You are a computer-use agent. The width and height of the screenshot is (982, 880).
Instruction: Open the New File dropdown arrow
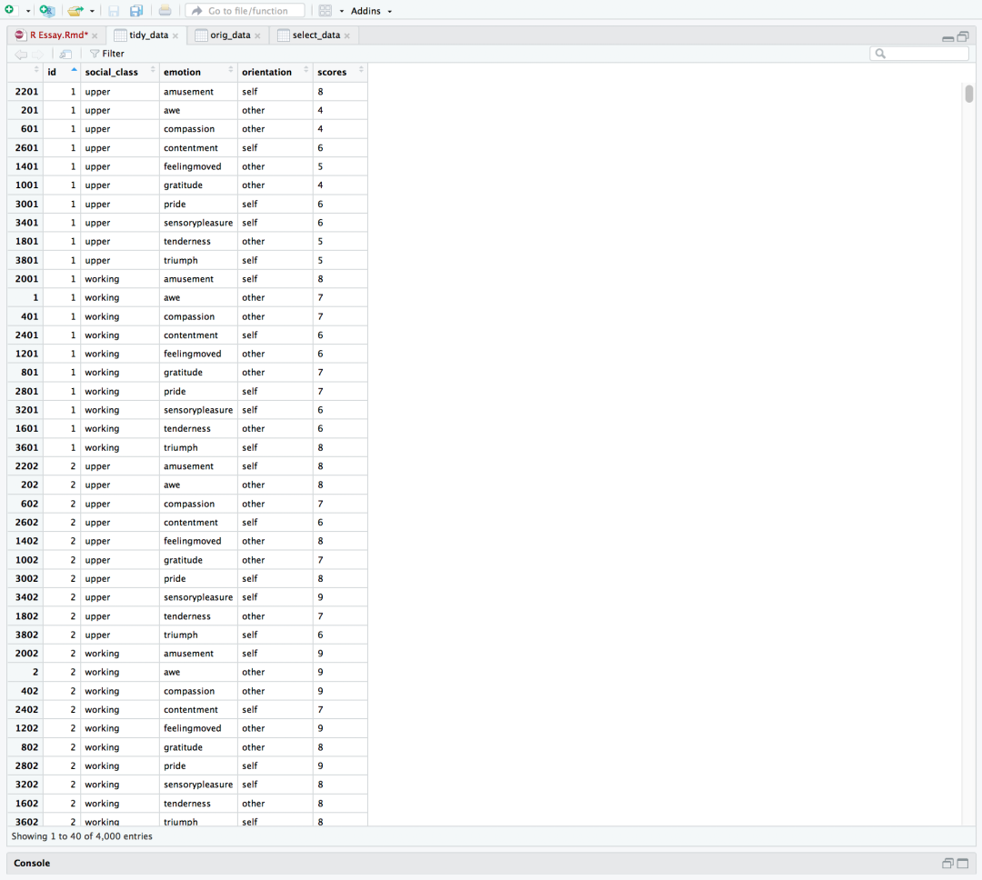click(27, 11)
